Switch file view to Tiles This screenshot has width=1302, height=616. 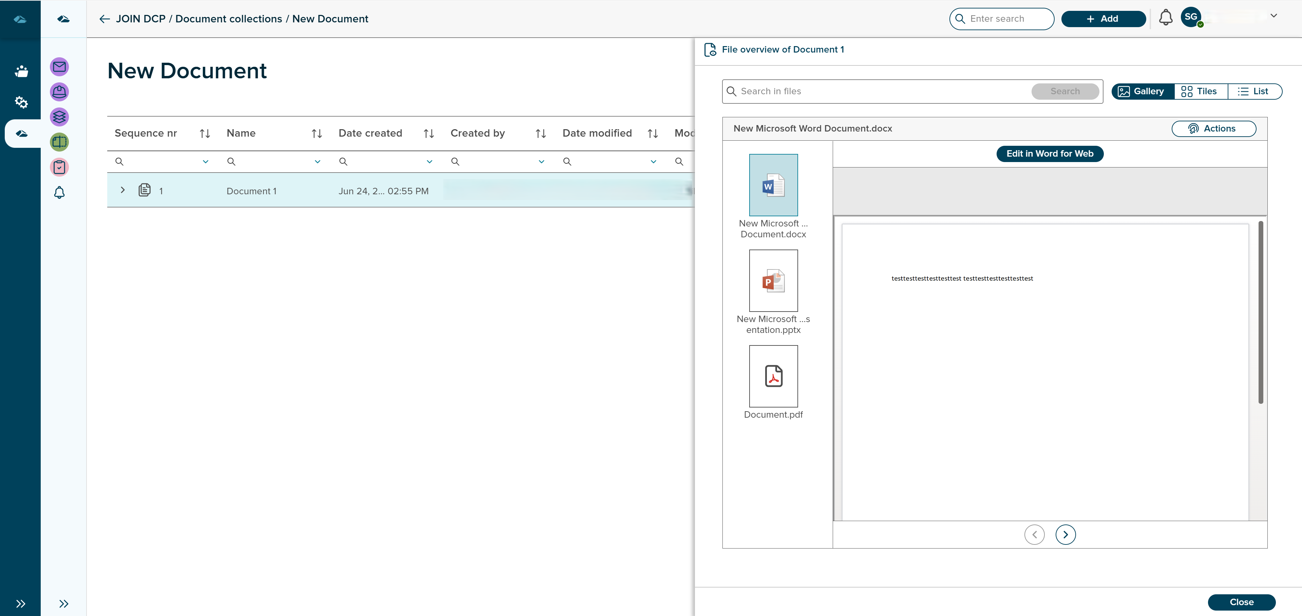(x=1201, y=92)
